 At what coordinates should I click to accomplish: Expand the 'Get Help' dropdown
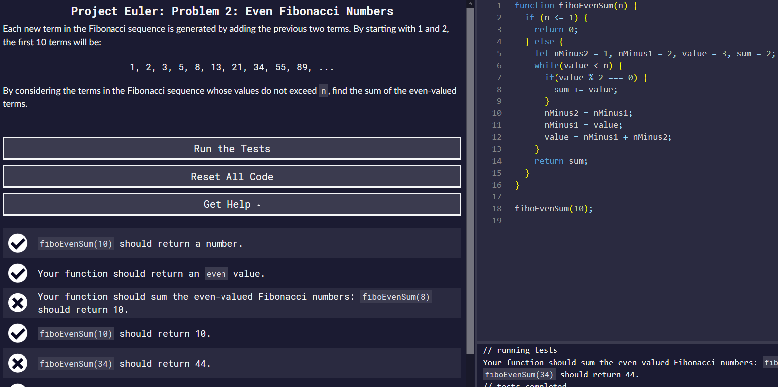[232, 204]
